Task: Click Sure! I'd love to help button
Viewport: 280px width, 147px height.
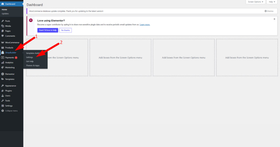Action: click(48, 30)
